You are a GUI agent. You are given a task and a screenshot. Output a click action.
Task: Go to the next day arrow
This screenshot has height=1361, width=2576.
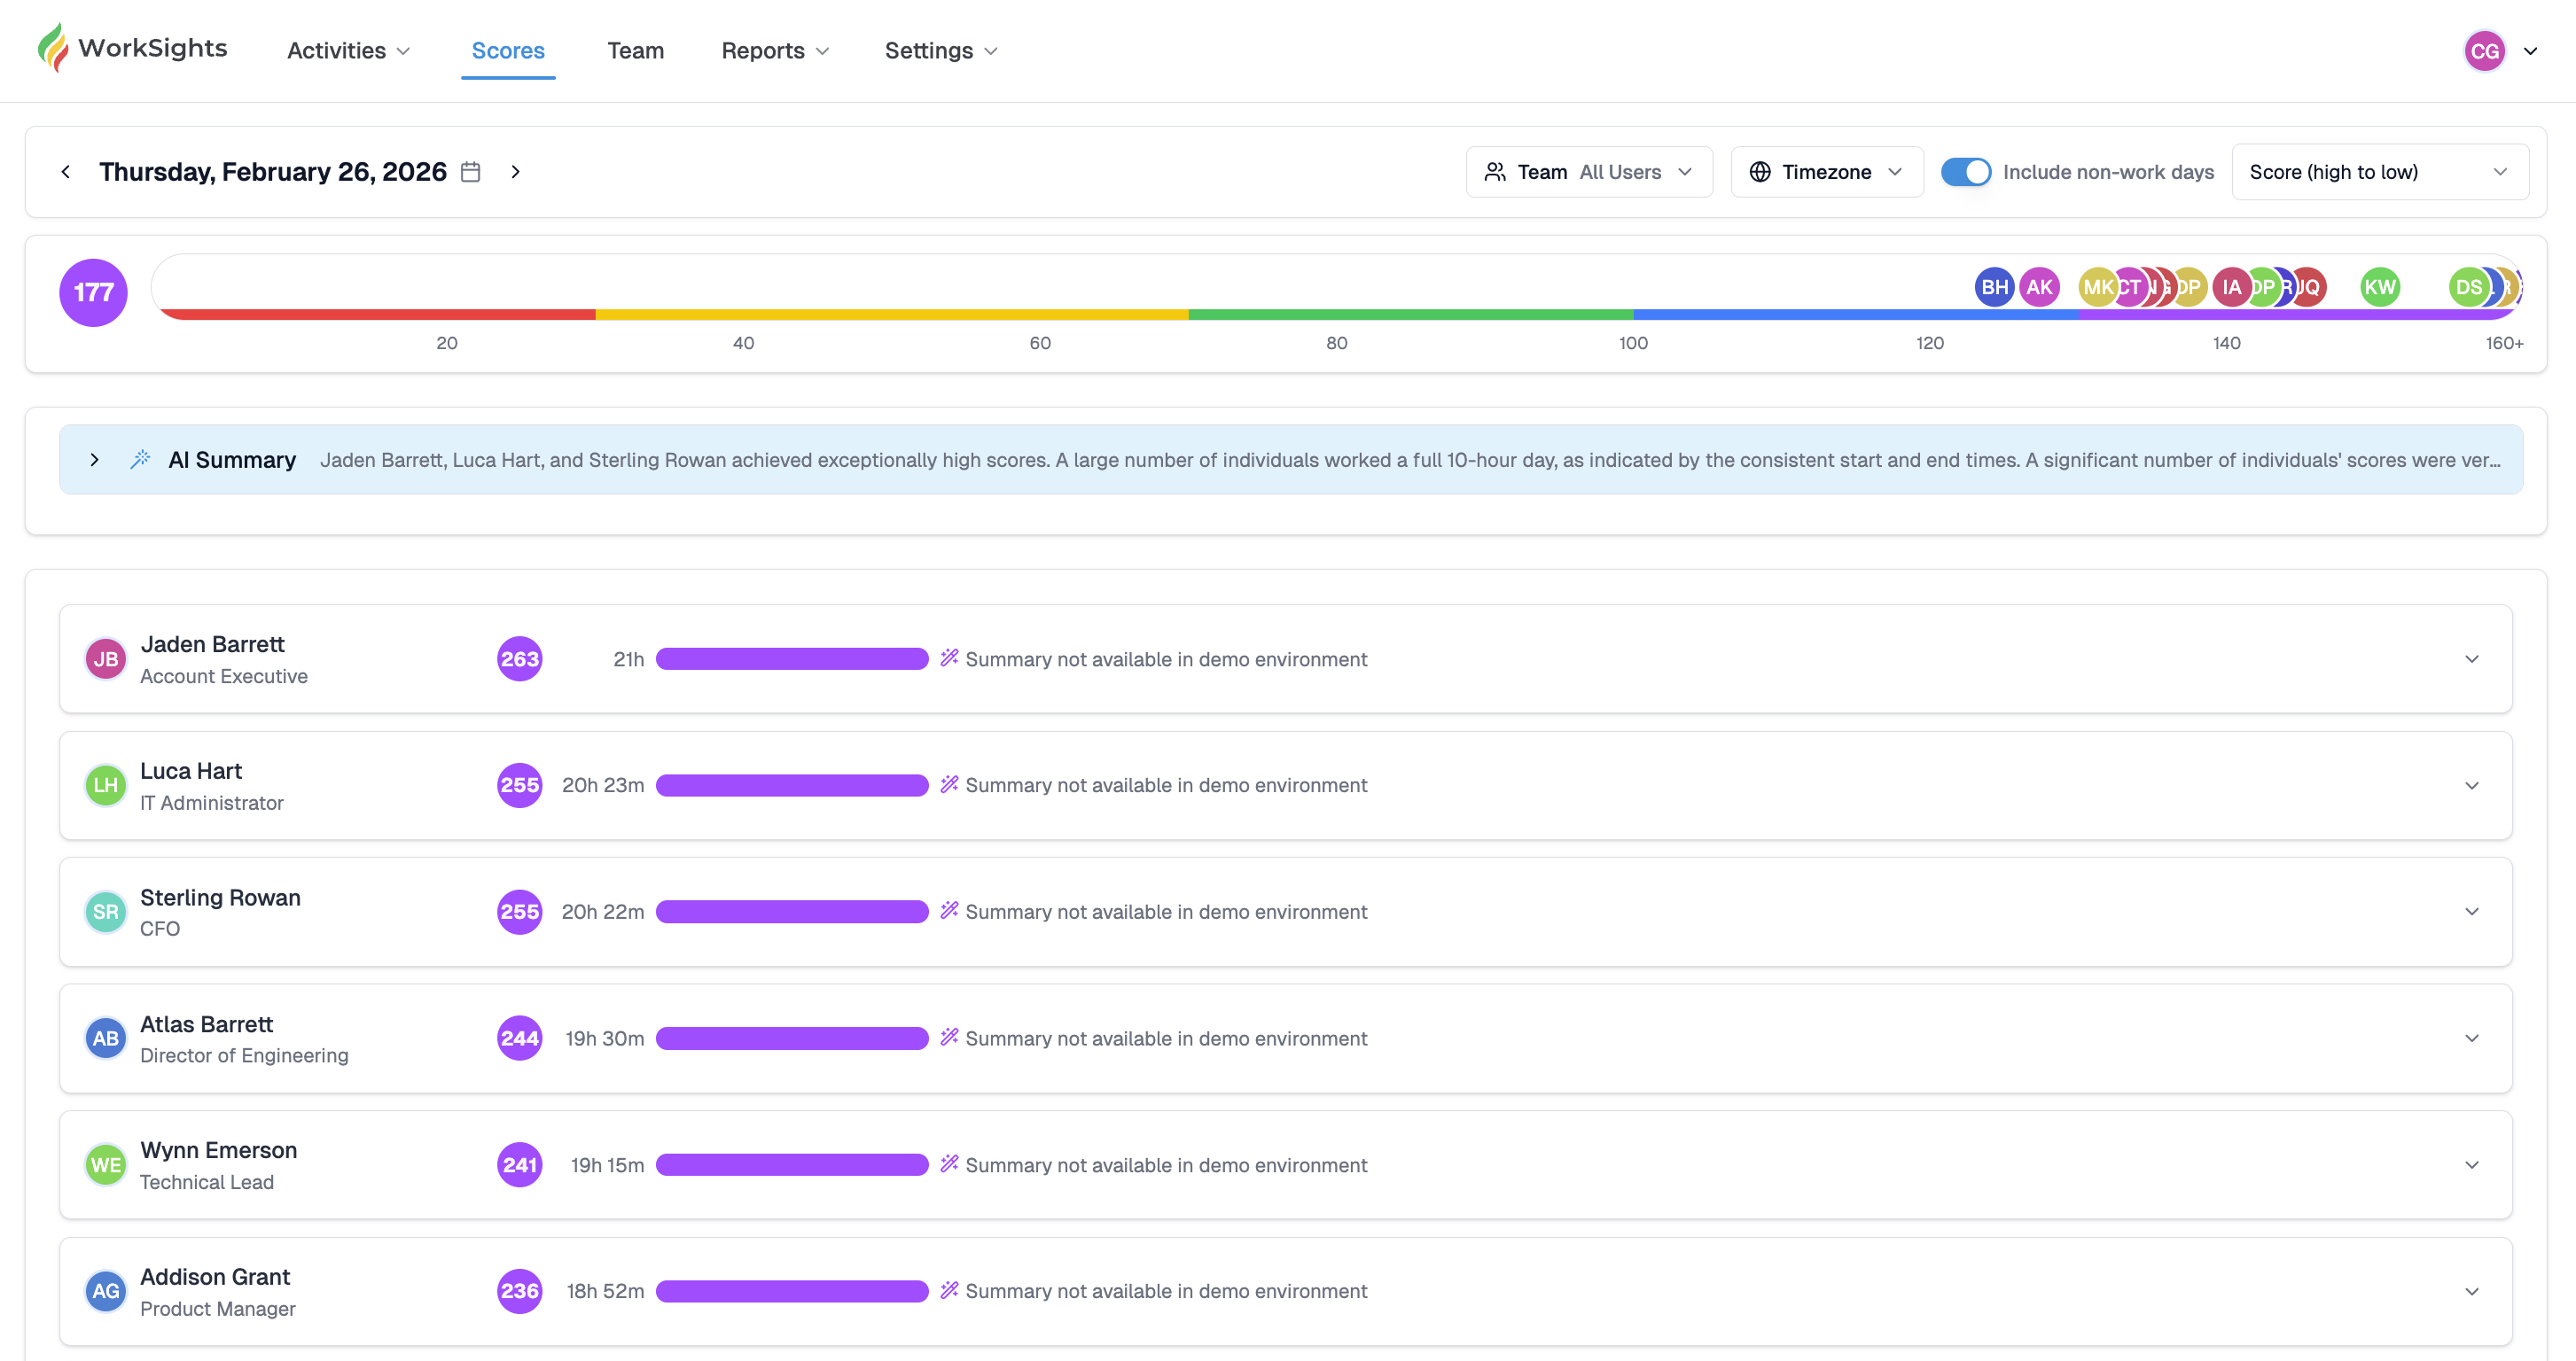515,172
